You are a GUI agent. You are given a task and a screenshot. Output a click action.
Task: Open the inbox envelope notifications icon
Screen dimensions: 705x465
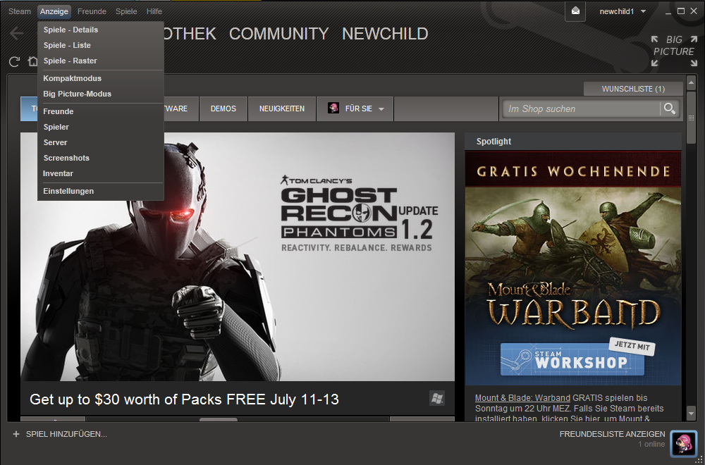tap(575, 11)
